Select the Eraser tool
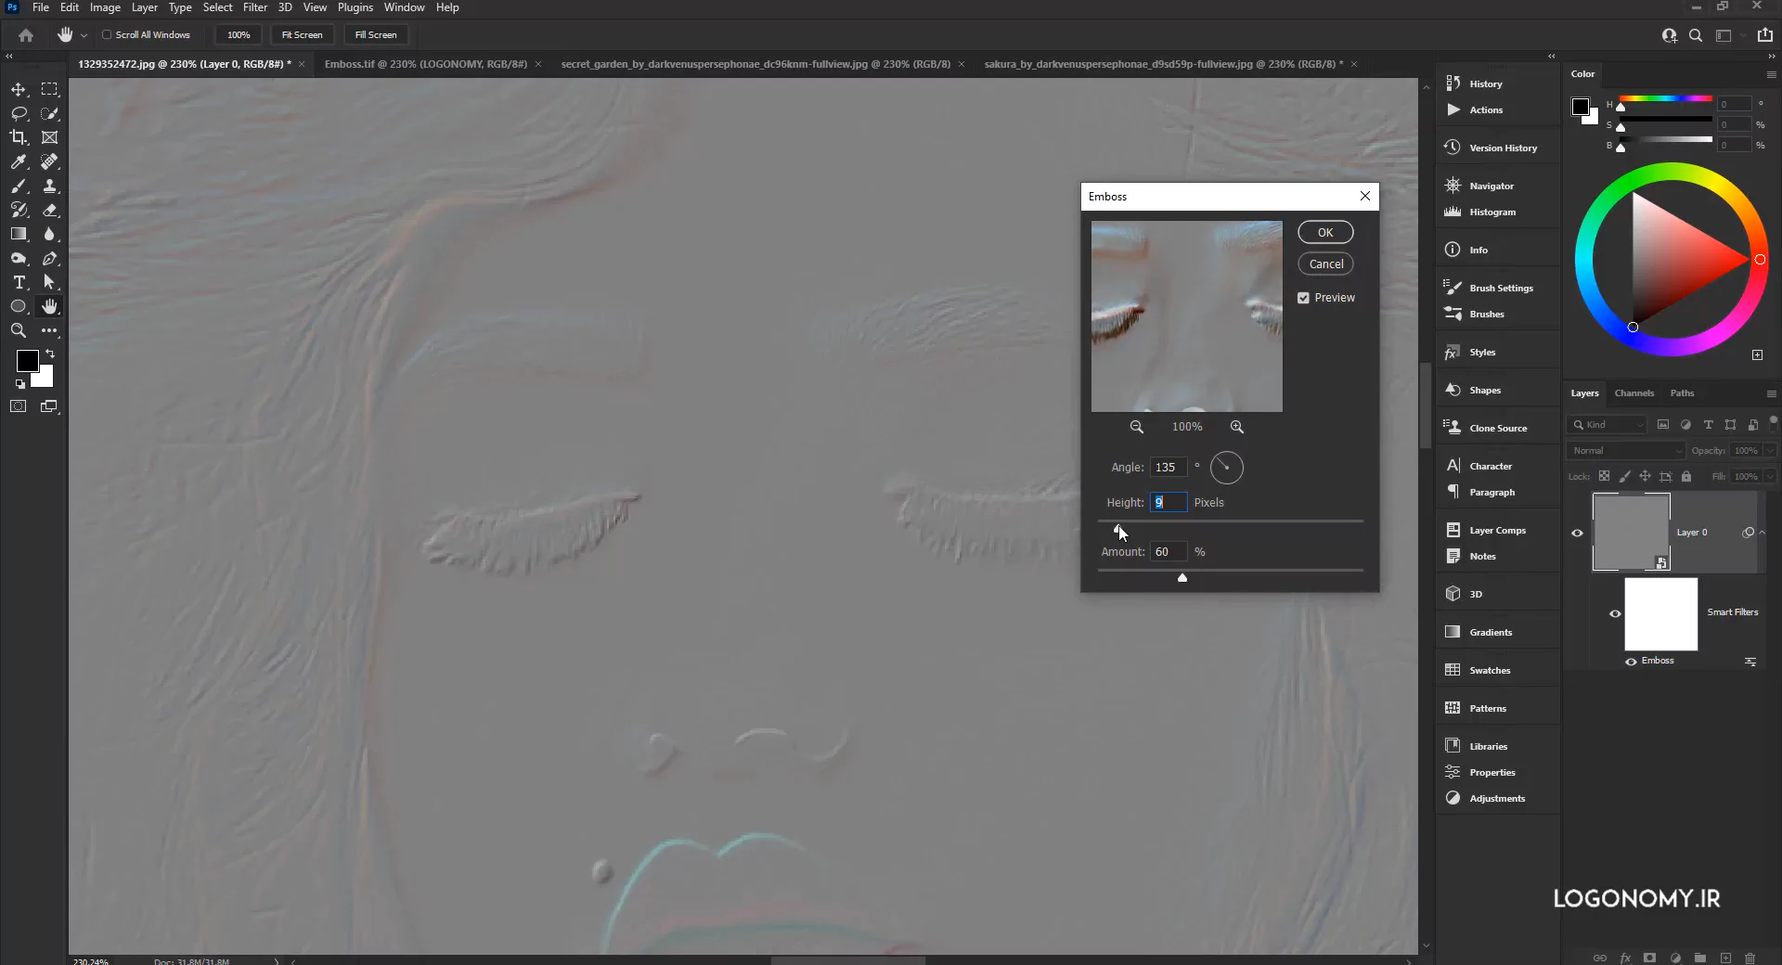 pos(50,210)
